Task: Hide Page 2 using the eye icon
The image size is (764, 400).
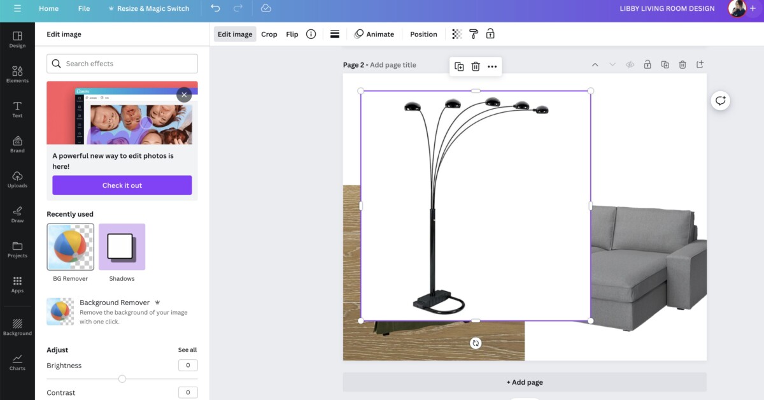Action: [x=630, y=64]
